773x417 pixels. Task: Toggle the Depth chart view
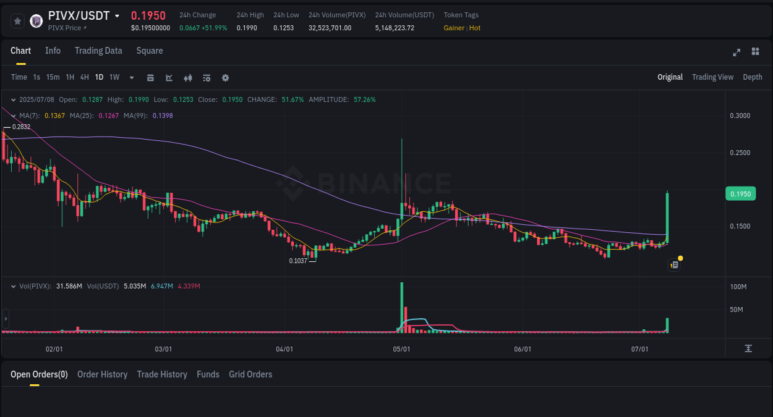(x=753, y=77)
